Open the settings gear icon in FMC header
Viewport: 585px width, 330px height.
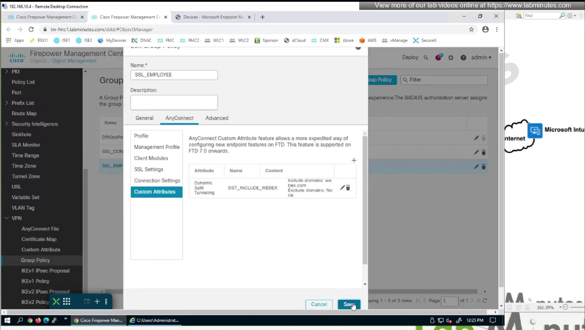(451, 58)
